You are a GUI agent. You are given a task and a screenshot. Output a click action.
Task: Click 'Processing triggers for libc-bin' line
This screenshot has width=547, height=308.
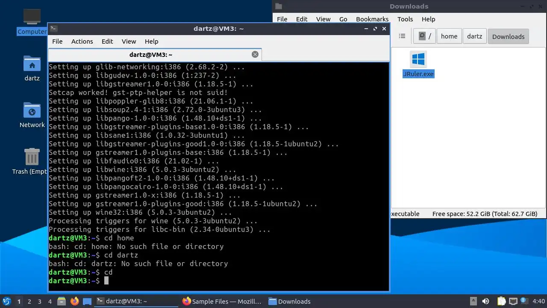[x=159, y=229]
